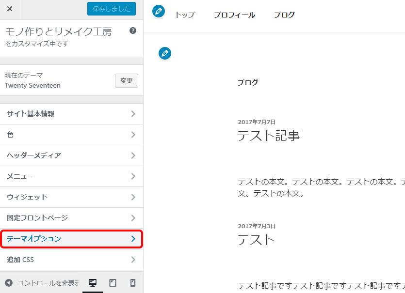Click the help question mark icon
The width and height of the screenshot is (405, 293).
[x=133, y=31]
